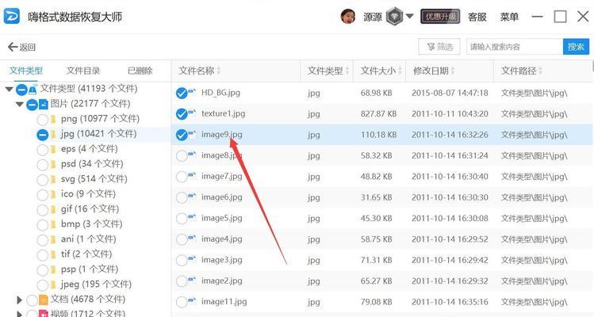Switch to 已删除 tab
594x317 pixels.
[x=140, y=71]
